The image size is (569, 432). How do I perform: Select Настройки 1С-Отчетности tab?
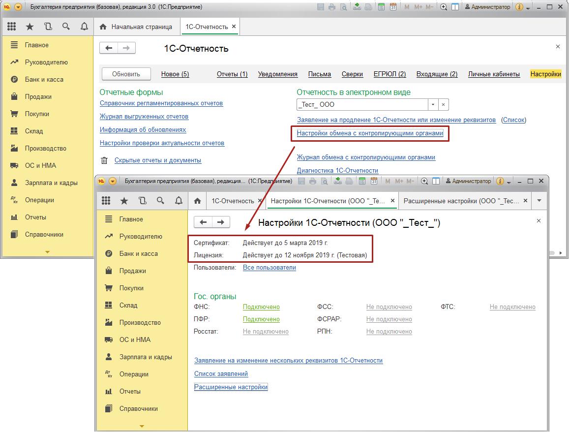click(x=328, y=201)
